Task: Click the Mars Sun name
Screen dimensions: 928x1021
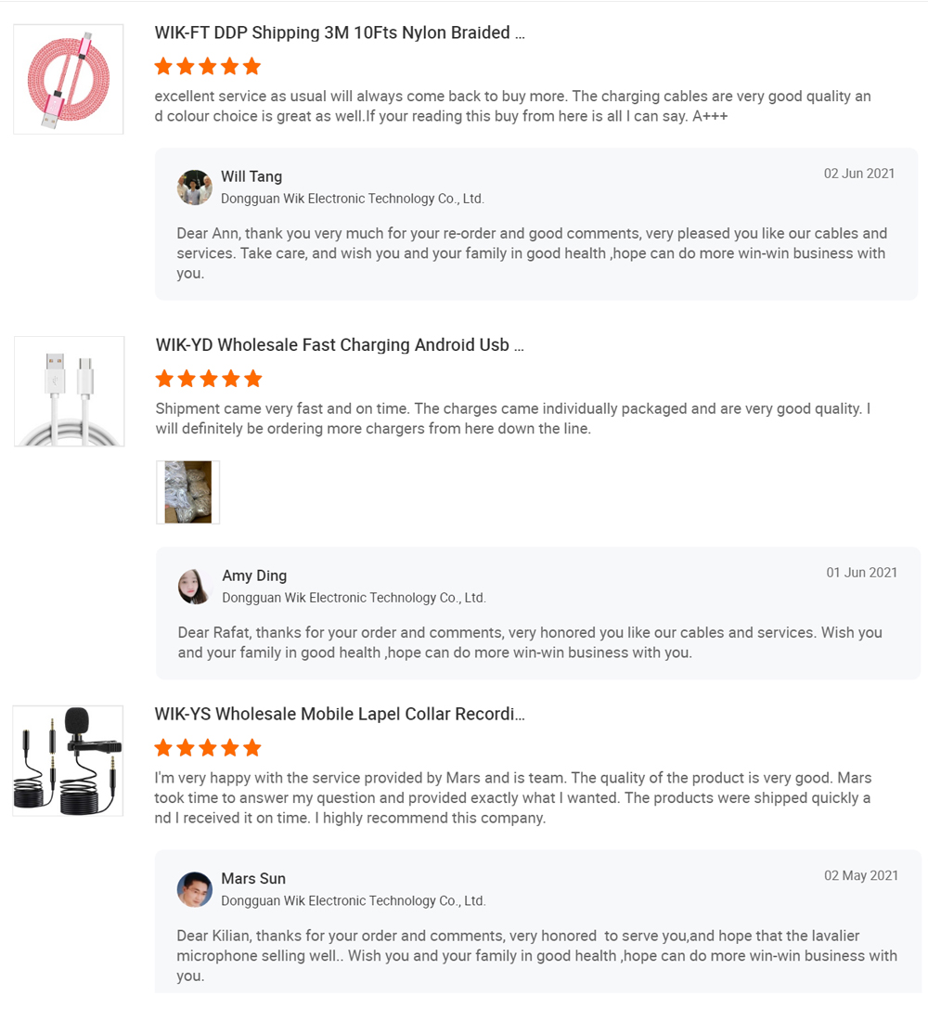Action: click(253, 879)
